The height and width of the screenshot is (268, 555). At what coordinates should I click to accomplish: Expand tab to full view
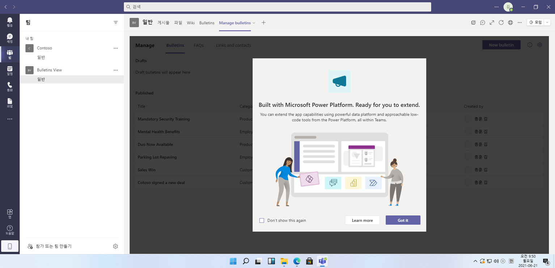492,22
